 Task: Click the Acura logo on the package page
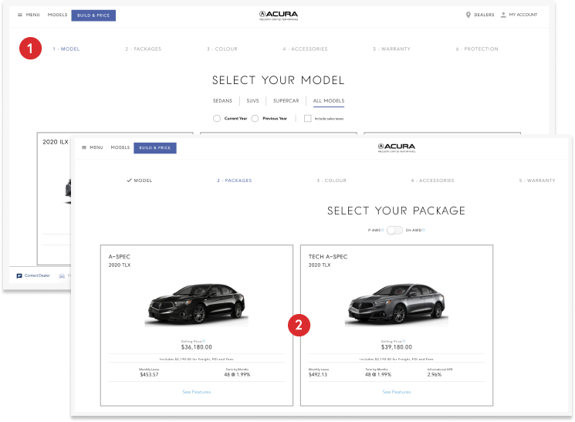[x=396, y=147]
